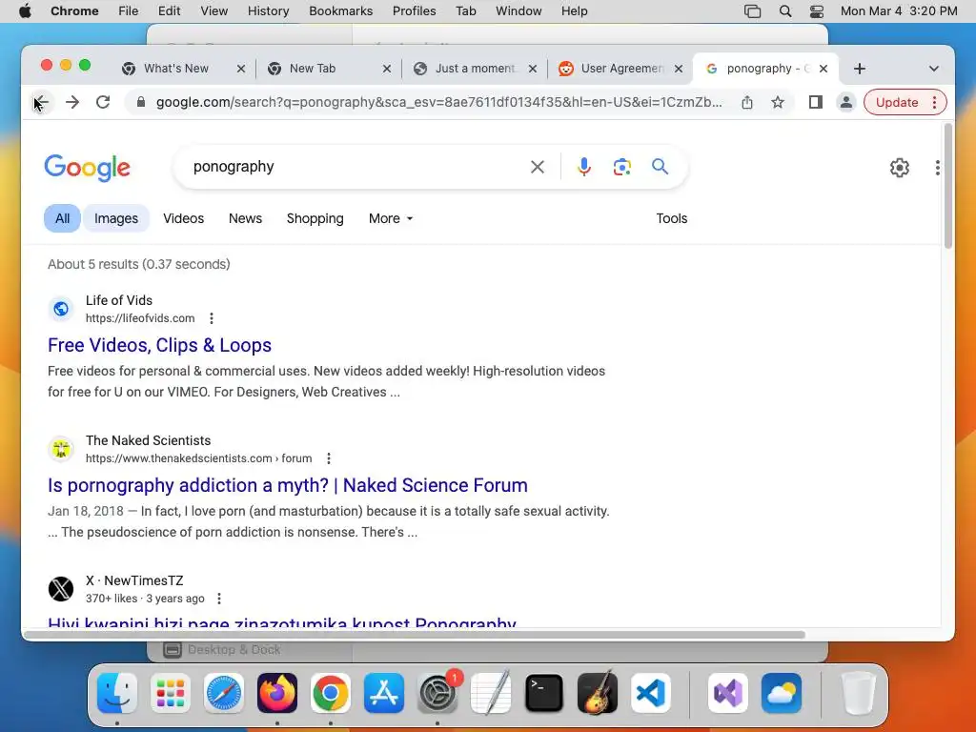Open Terminal from the Dock
This screenshot has width=976, height=732.
pyautogui.click(x=544, y=692)
